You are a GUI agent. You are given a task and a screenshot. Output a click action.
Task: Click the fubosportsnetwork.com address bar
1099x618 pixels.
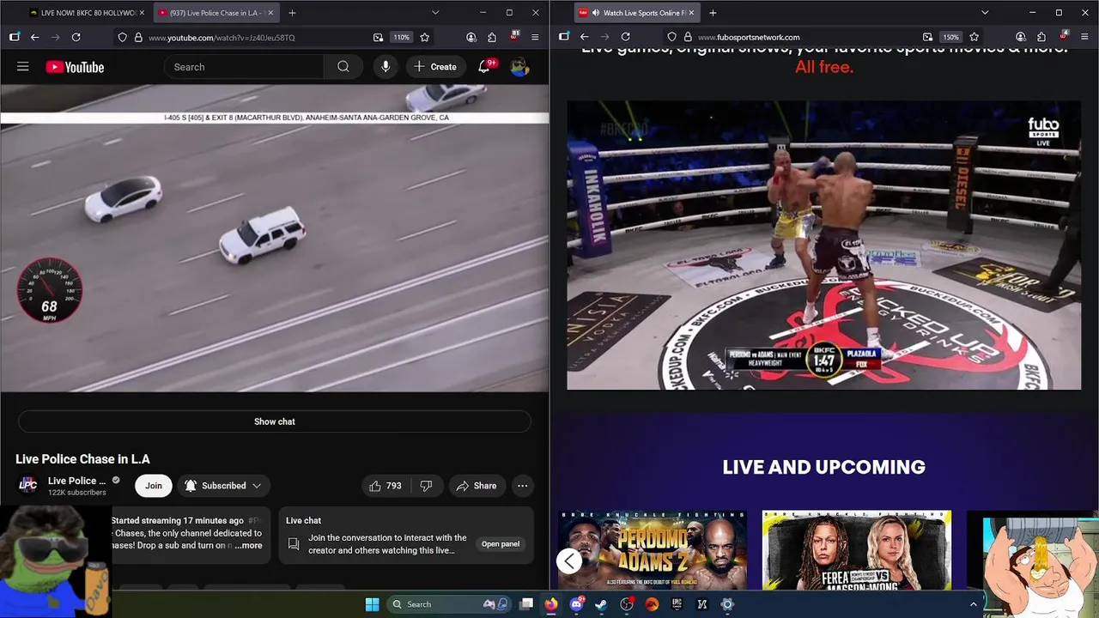[x=749, y=37]
